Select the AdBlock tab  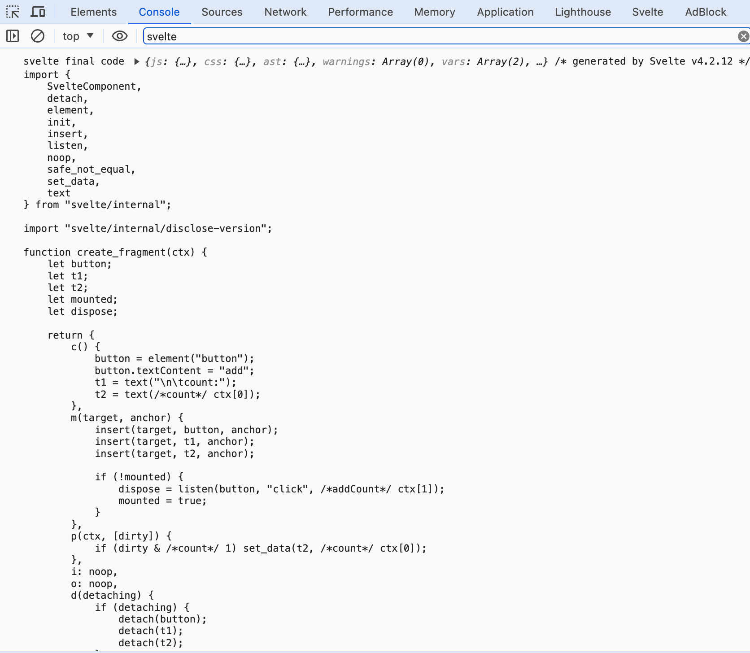tap(705, 12)
